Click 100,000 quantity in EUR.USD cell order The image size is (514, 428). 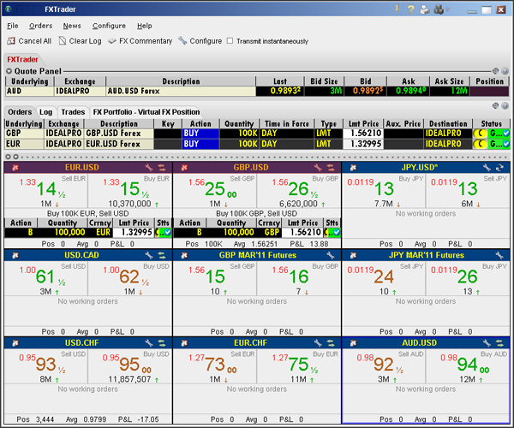[x=63, y=232]
